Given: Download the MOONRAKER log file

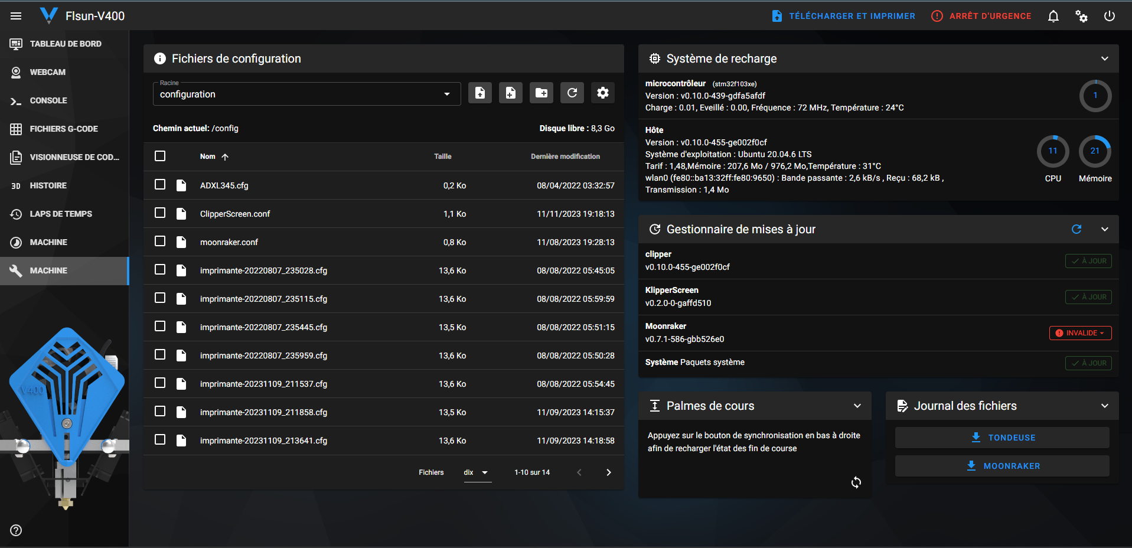Looking at the screenshot, I should (1002, 466).
